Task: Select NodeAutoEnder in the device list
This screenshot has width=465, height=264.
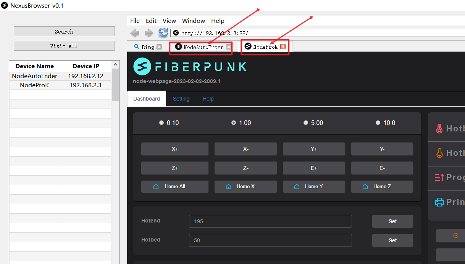Action: [35, 76]
